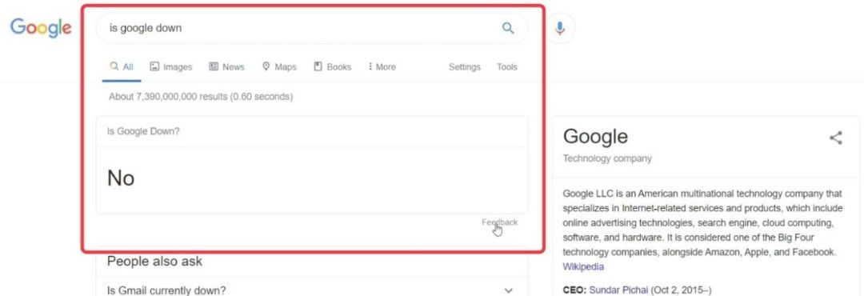Click the Images tab icon
The image size is (864, 296).
pyautogui.click(x=155, y=66)
